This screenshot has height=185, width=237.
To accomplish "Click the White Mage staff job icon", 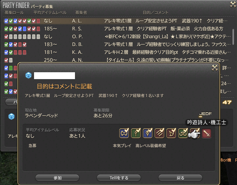I will [x=136, y=133].
